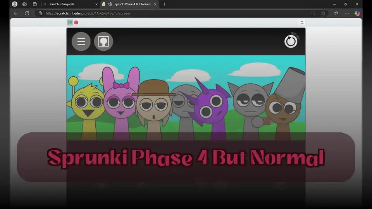The height and width of the screenshot is (209, 372).
Task: Switch to Sprunki Phase 4 But Normal tab
Action: [x=129, y=4]
